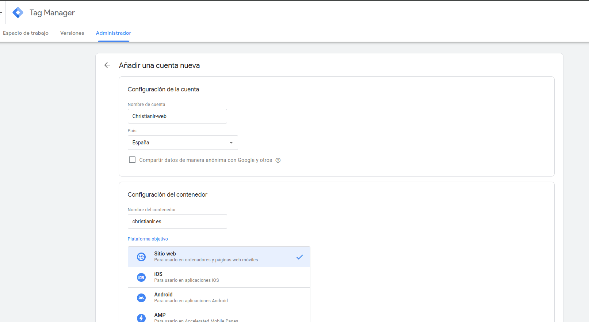Click the Tag Manager title text
Screen dimensions: 589x322
(x=52, y=13)
